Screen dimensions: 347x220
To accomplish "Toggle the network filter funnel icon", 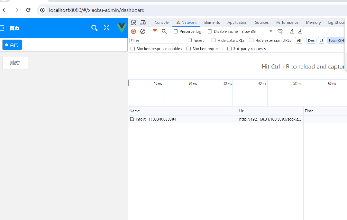I will point(155,31).
